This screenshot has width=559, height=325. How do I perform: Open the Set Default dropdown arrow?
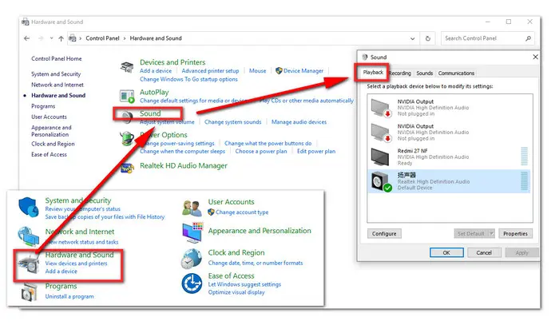coord(491,234)
